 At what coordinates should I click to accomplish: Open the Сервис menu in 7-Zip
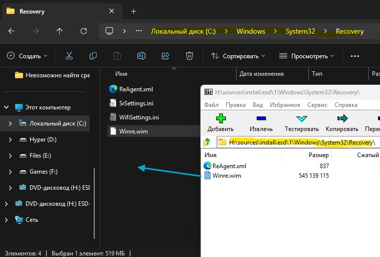(317, 105)
